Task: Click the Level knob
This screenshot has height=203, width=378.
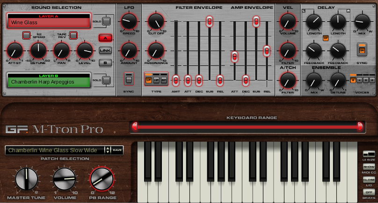Action: pyautogui.click(x=85, y=51)
